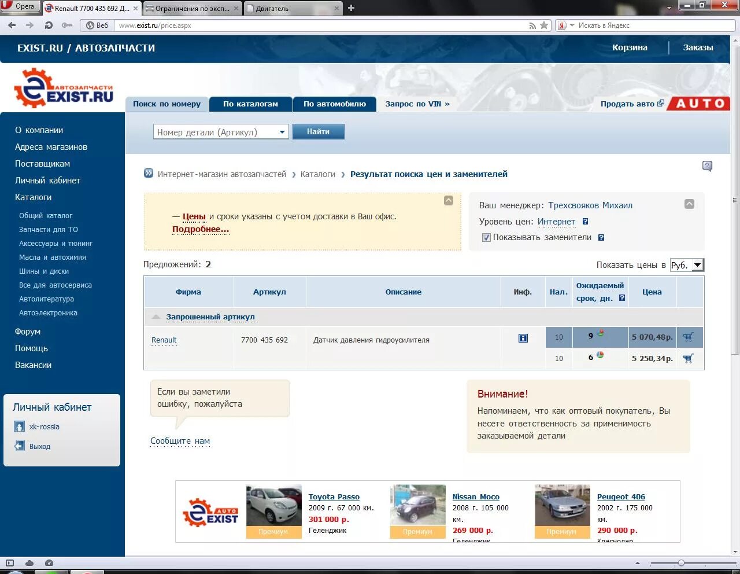Switch to the По автомобилю tab

coord(335,104)
